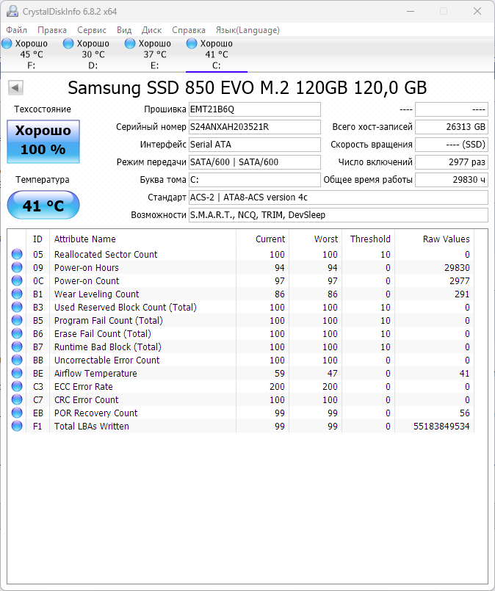Open the Справка menu
495x591 pixels.
tap(189, 30)
